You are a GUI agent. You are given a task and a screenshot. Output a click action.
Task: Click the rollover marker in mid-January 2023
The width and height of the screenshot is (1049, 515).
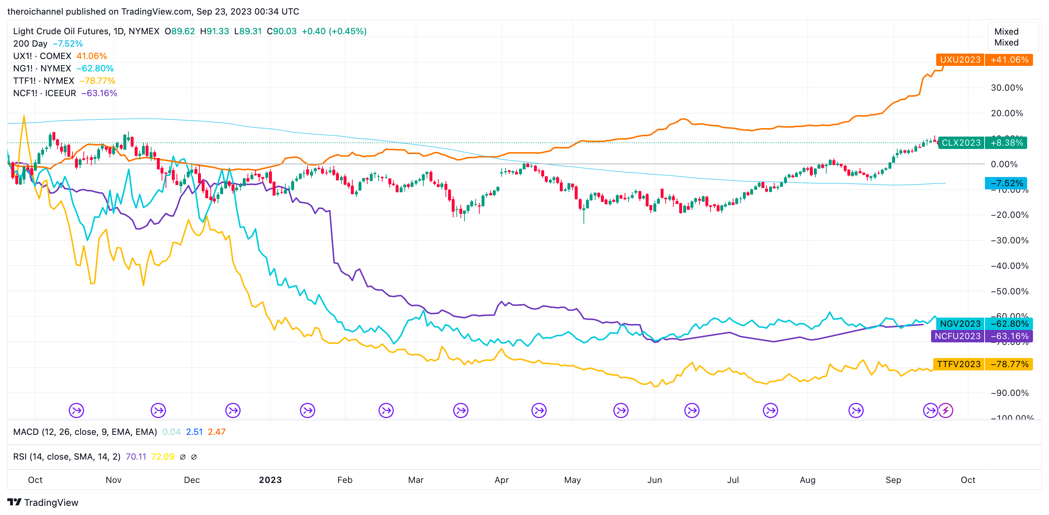[308, 410]
